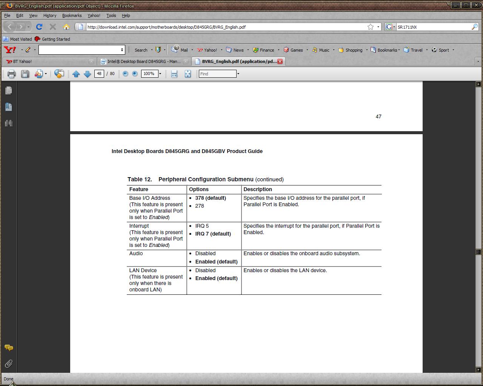483x386 pixels.
Task: Click vertical scrollbar up arrow
Action: click(478, 84)
